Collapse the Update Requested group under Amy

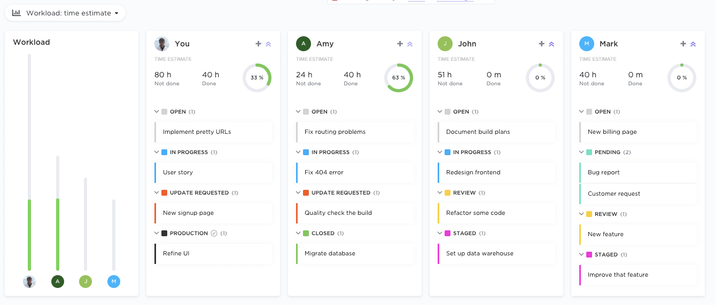[298, 192]
